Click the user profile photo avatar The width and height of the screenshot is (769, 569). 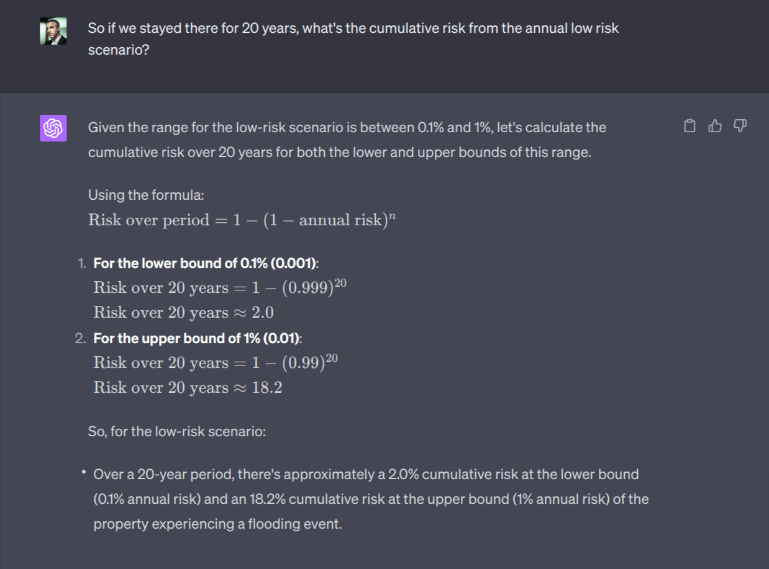53,30
